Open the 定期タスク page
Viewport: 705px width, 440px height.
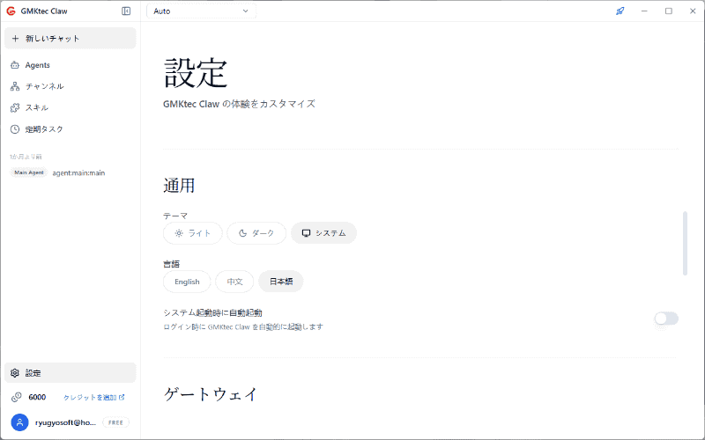pos(70,129)
